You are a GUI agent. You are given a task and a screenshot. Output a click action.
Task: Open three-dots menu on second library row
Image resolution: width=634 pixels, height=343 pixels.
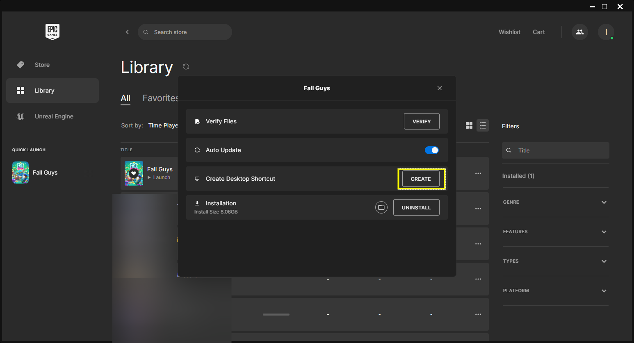click(478, 209)
